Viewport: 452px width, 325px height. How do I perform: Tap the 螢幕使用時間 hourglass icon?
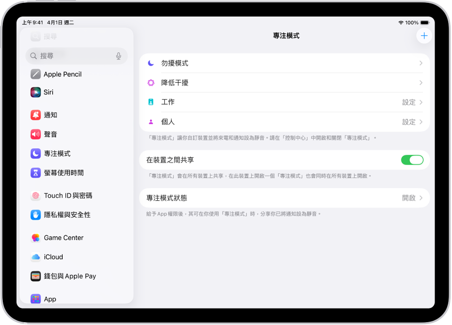pyautogui.click(x=35, y=173)
